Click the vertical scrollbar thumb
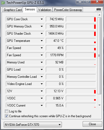This screenshot has height=130, width=104. coord(99,56)
